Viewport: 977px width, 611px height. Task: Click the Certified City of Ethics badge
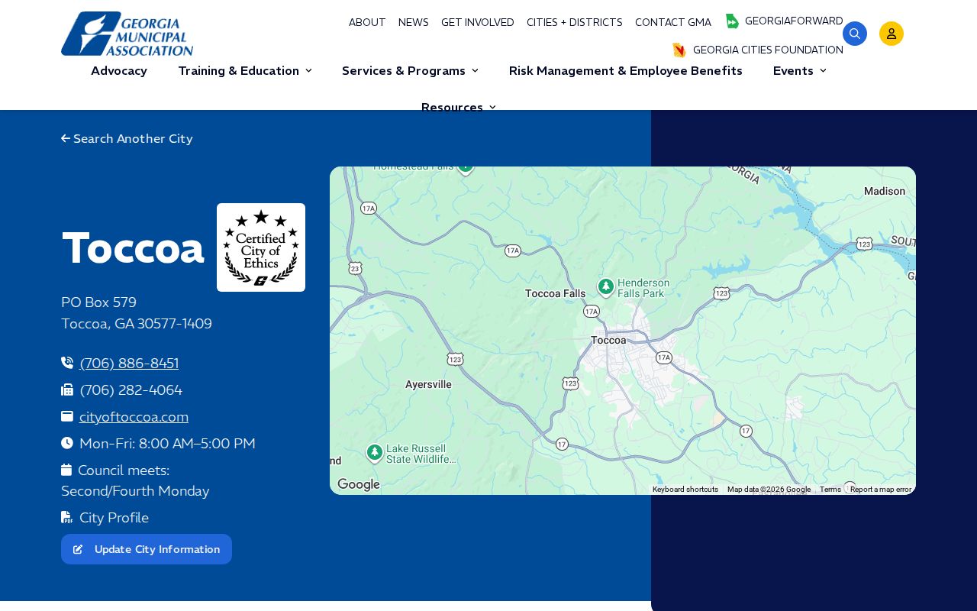(x=261, y=247)
